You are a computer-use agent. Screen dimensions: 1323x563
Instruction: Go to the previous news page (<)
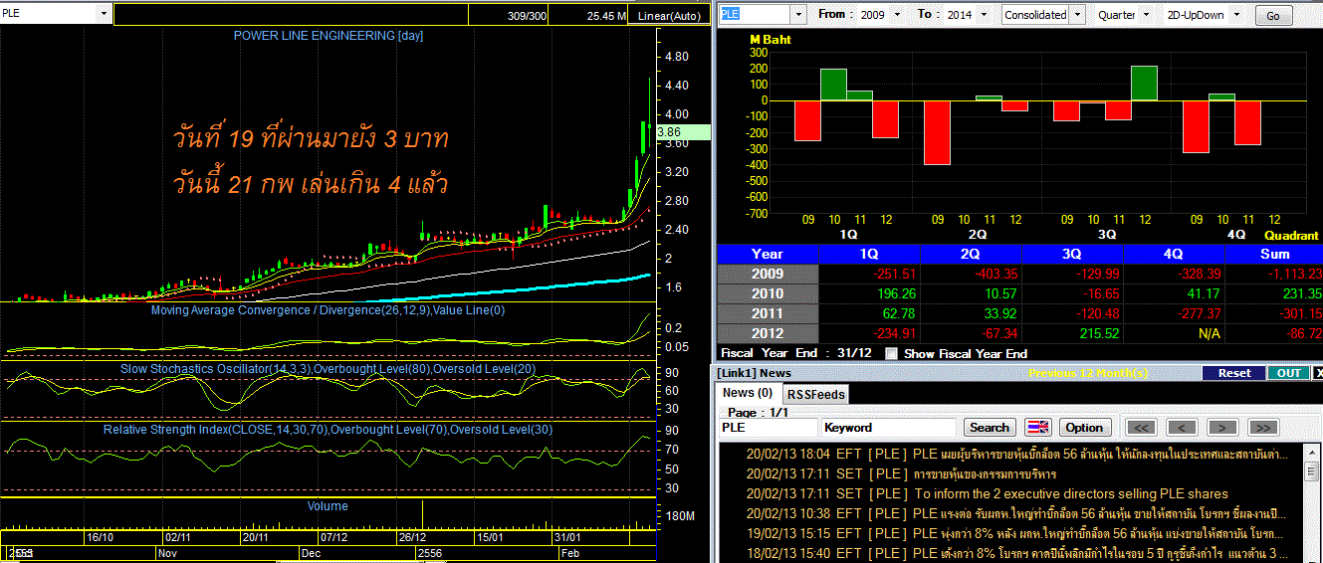point(1182,427)
